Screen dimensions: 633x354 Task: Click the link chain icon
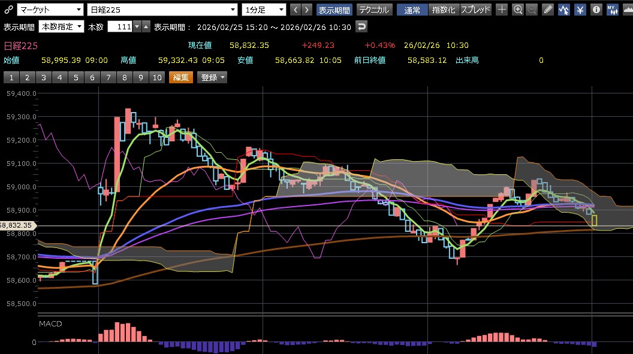coord(8,10)
